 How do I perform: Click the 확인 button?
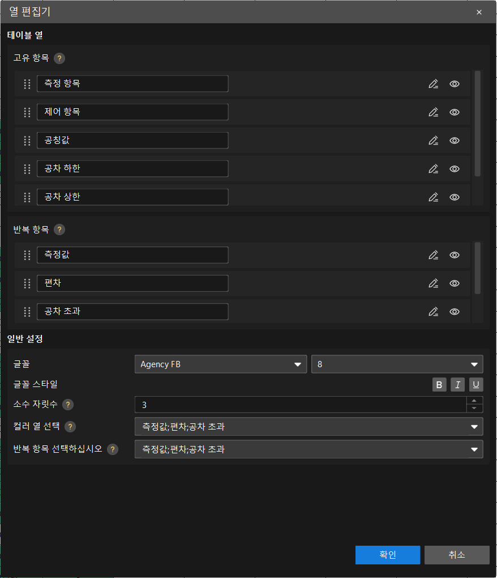pyautogui.click(x=388, y=555)
